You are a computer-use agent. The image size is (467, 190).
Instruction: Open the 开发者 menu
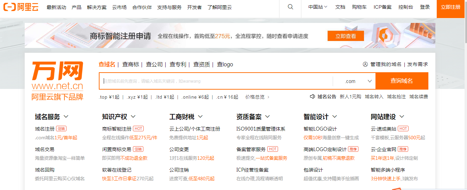click(194, 7)
